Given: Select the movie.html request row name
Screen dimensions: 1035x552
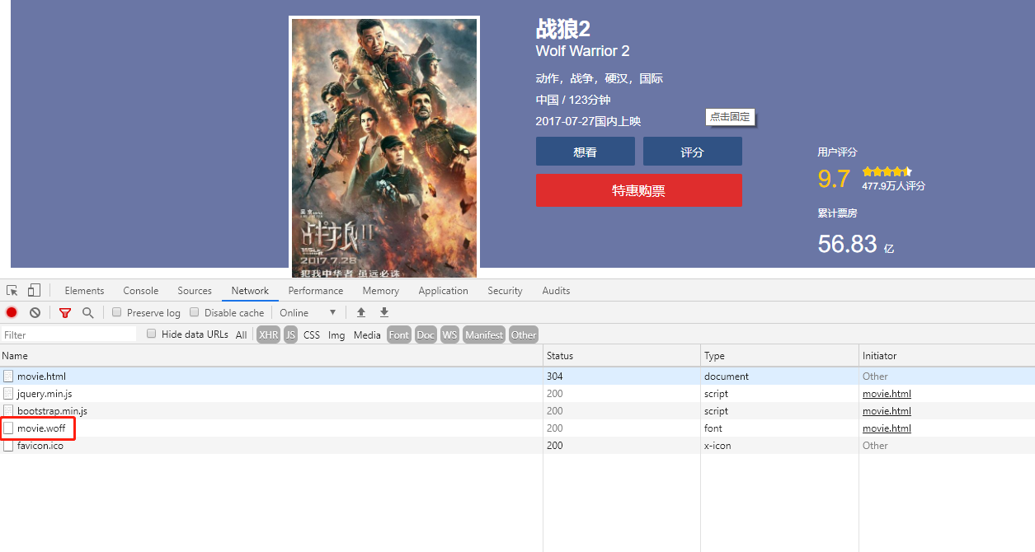Looking at the screenshot, I should 41,377.
